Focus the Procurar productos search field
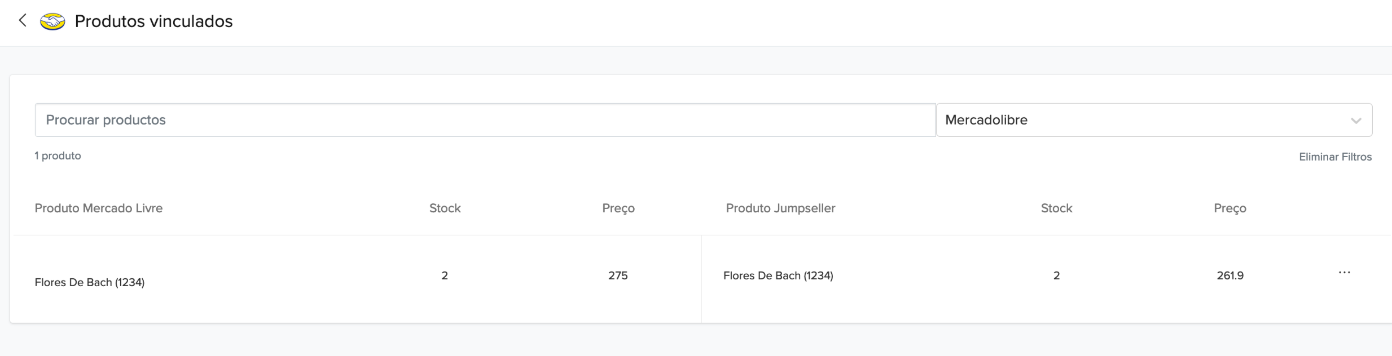 [x=485, y=120]
